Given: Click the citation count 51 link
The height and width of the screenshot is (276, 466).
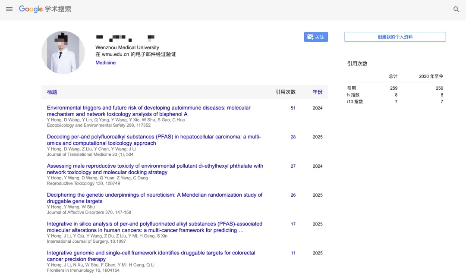Looking at the screenshot, I should [293, 108].
